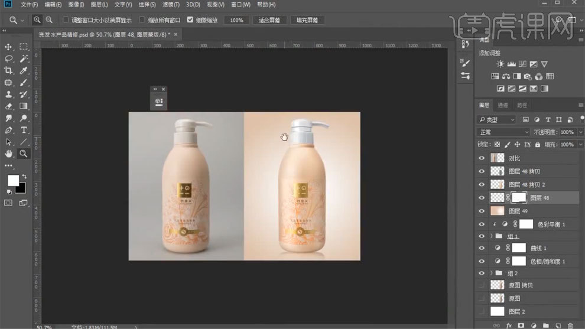Click the foreground color swatch
This screenshot has width=585, height=329.
pyautogui.click(x=12, y=180)
